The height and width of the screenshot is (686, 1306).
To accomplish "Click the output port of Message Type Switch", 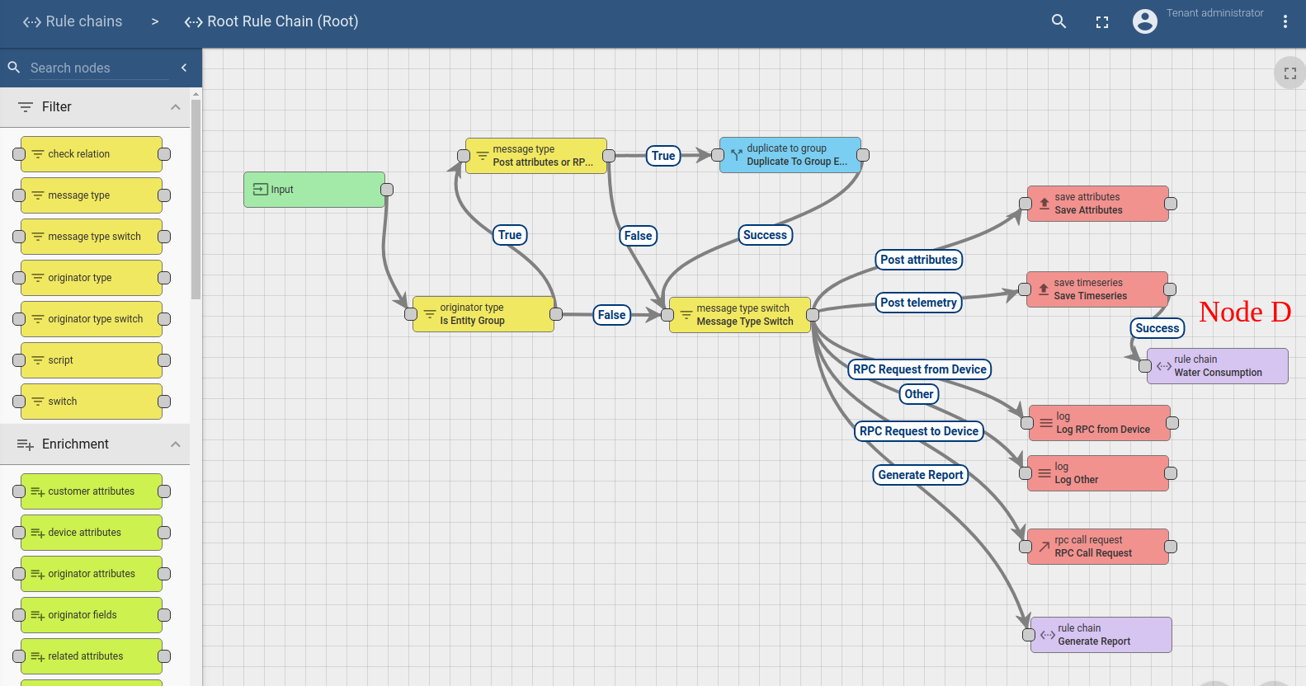I will (813, 315).
